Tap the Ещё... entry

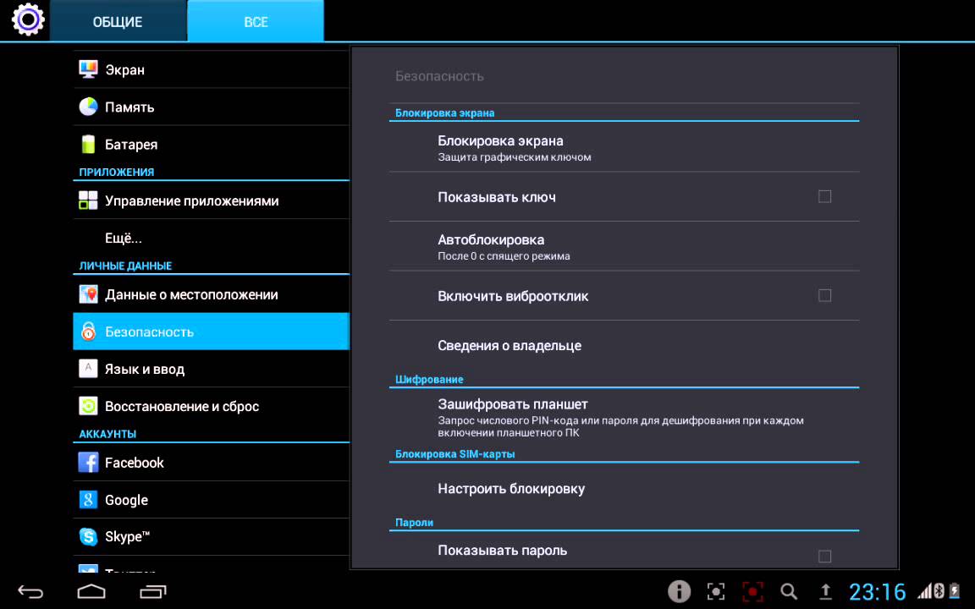(212, 238)
